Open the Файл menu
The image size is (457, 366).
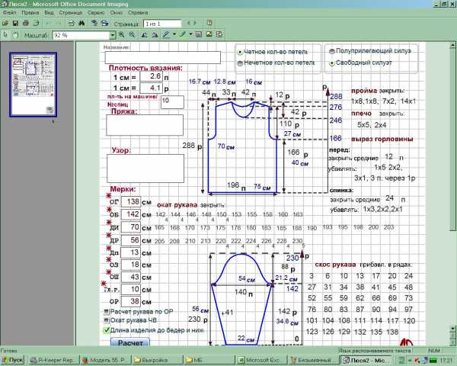pos(9,13)
